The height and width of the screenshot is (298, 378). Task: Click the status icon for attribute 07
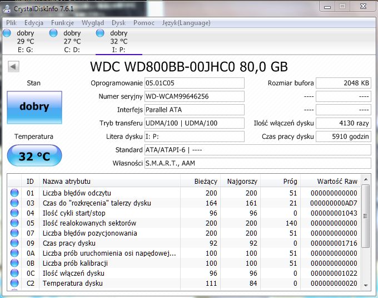point(14,233)
